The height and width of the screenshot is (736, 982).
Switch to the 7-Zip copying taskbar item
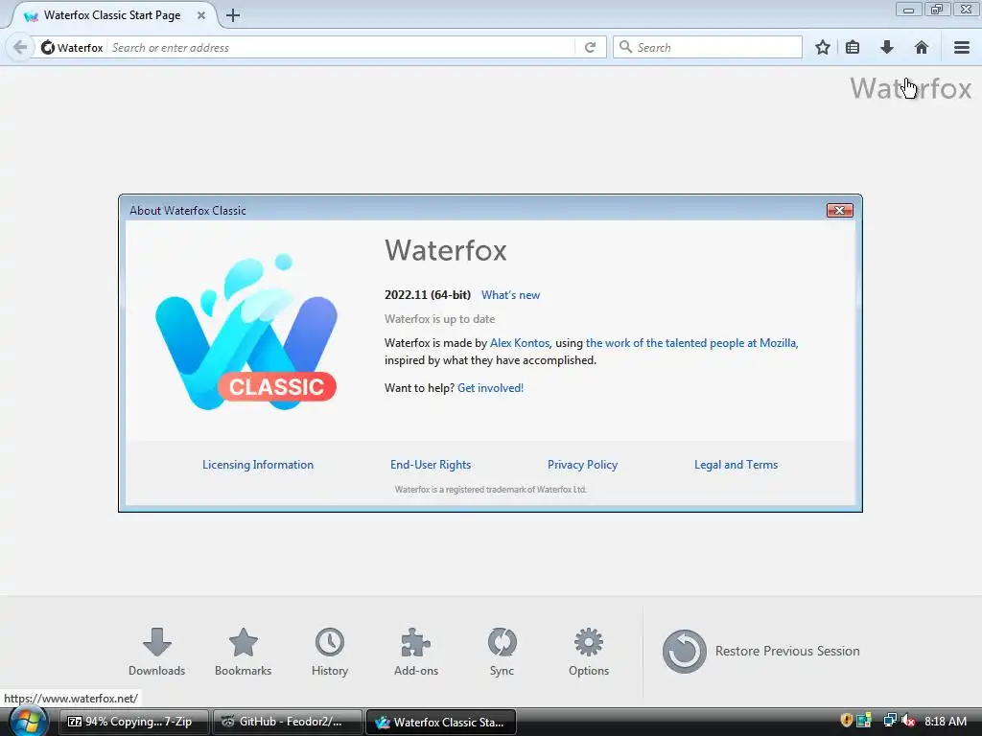click(134, 722)
